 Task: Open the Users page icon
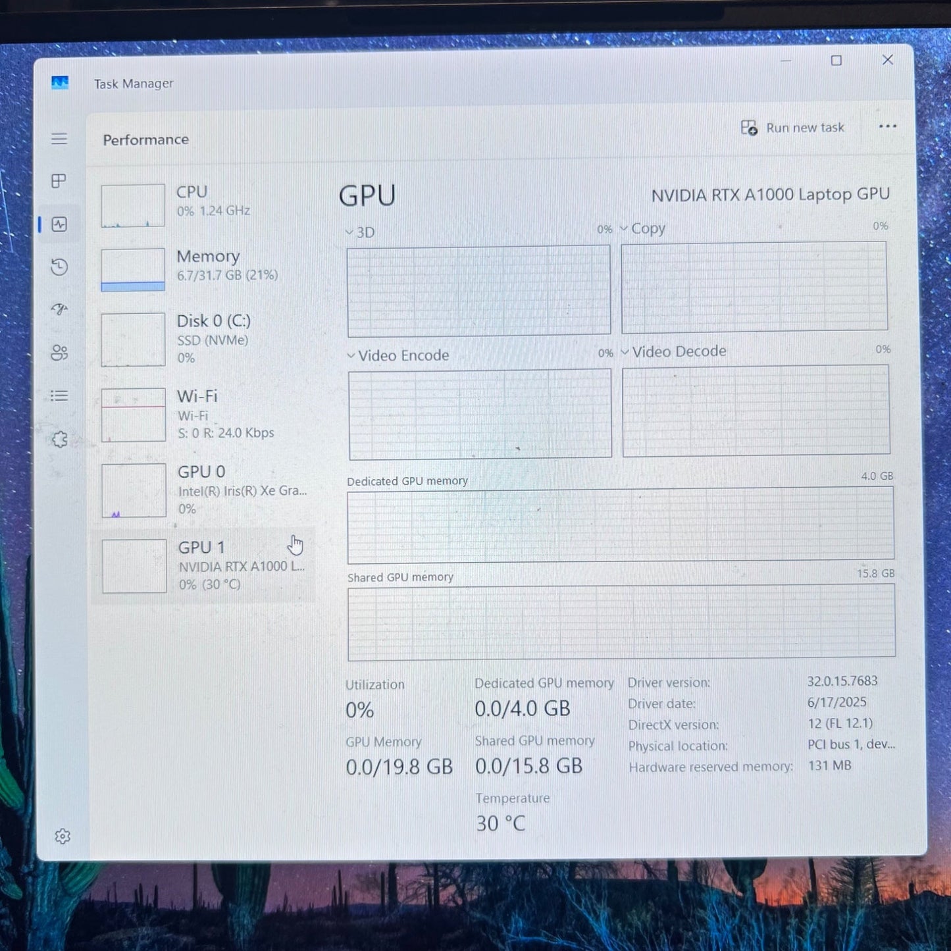[59, 353]
